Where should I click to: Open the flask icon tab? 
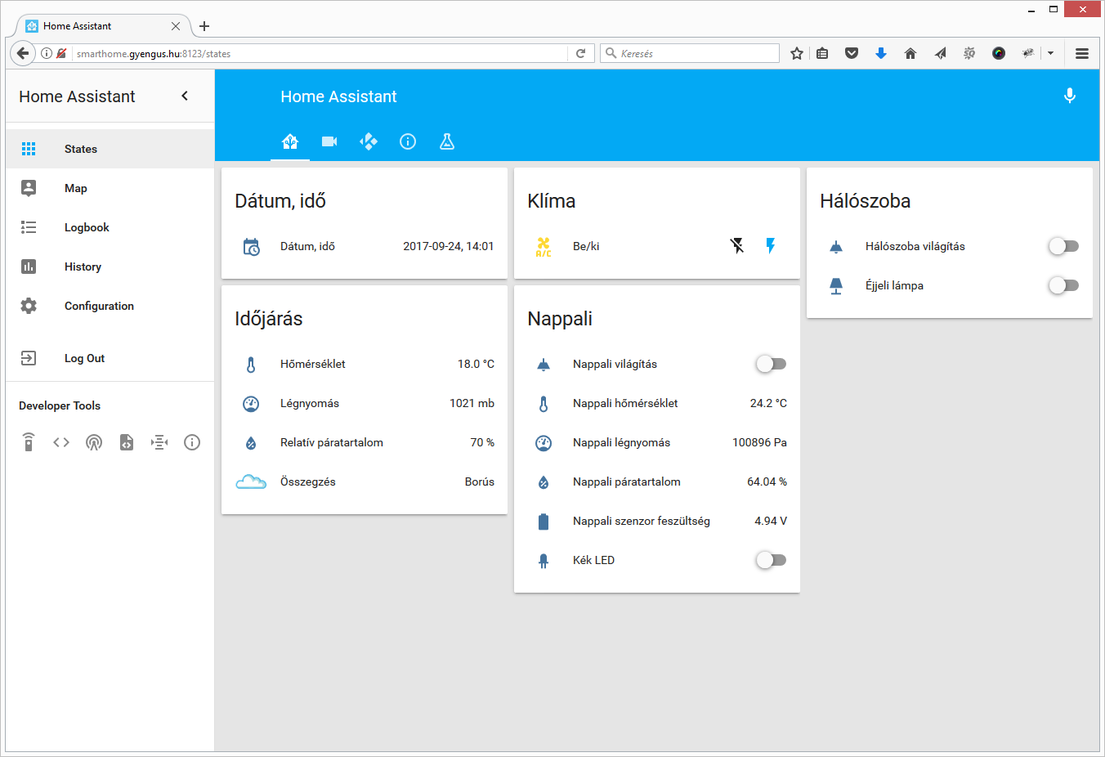coord(447,141)
